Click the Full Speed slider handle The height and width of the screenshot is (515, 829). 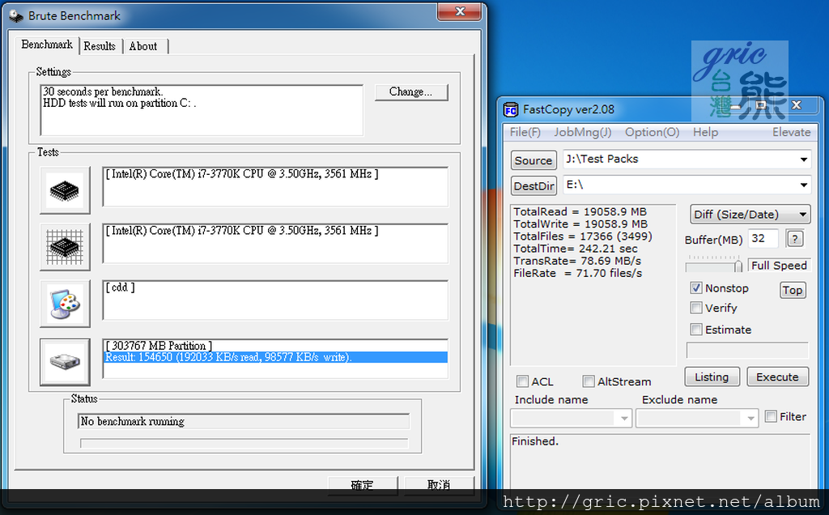click(738, 266)
